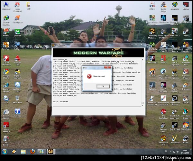
Task: Open the Internet Download Manager icon
Action: [6, 20]
